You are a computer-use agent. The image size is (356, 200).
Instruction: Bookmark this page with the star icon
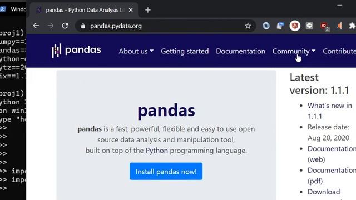(248, 26)
